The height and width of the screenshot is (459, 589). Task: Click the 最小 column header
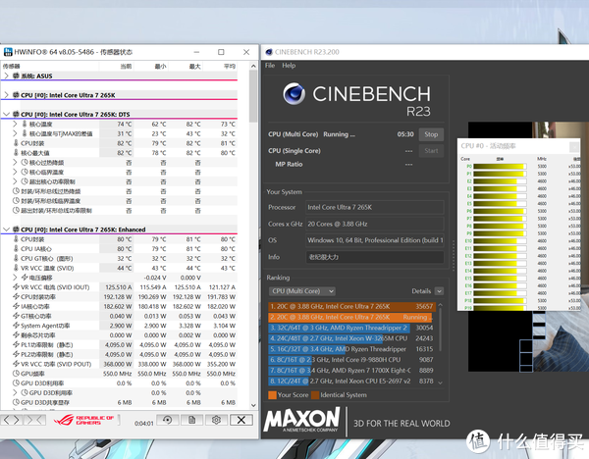160,67
